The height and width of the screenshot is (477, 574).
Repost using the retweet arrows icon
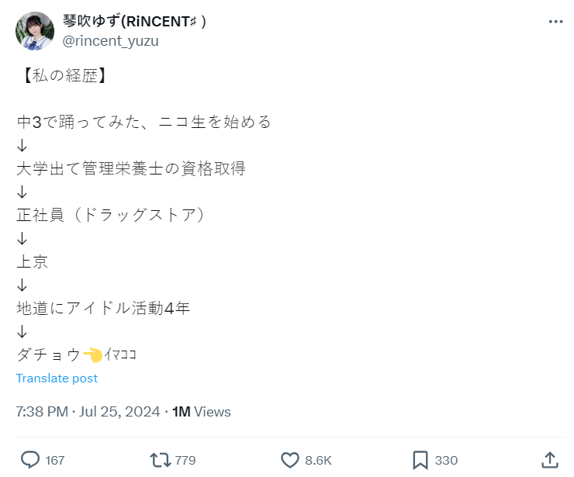click(160, 460)
